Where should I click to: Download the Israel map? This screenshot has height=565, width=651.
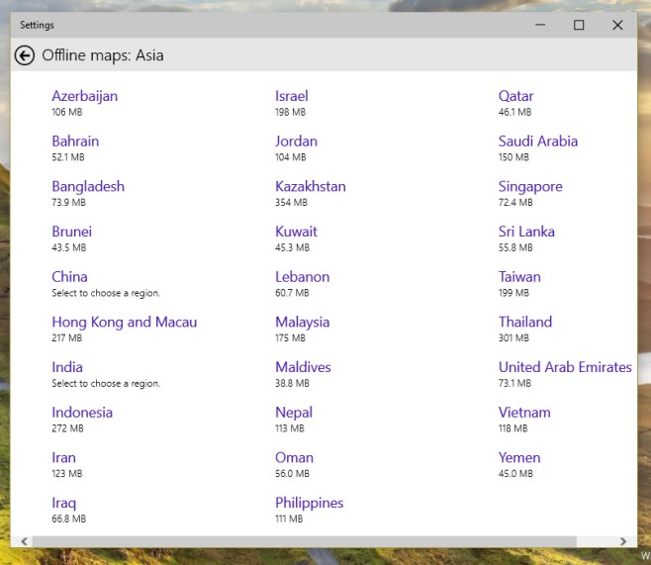pyautogui.click(x=292, y=96)
